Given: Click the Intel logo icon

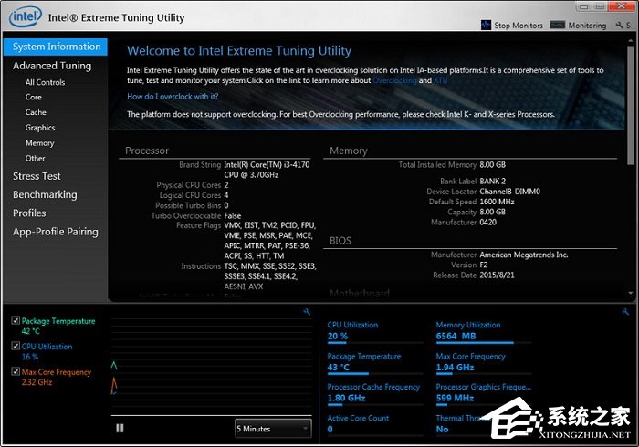Looking at the screenshot, I should [26, 16].
